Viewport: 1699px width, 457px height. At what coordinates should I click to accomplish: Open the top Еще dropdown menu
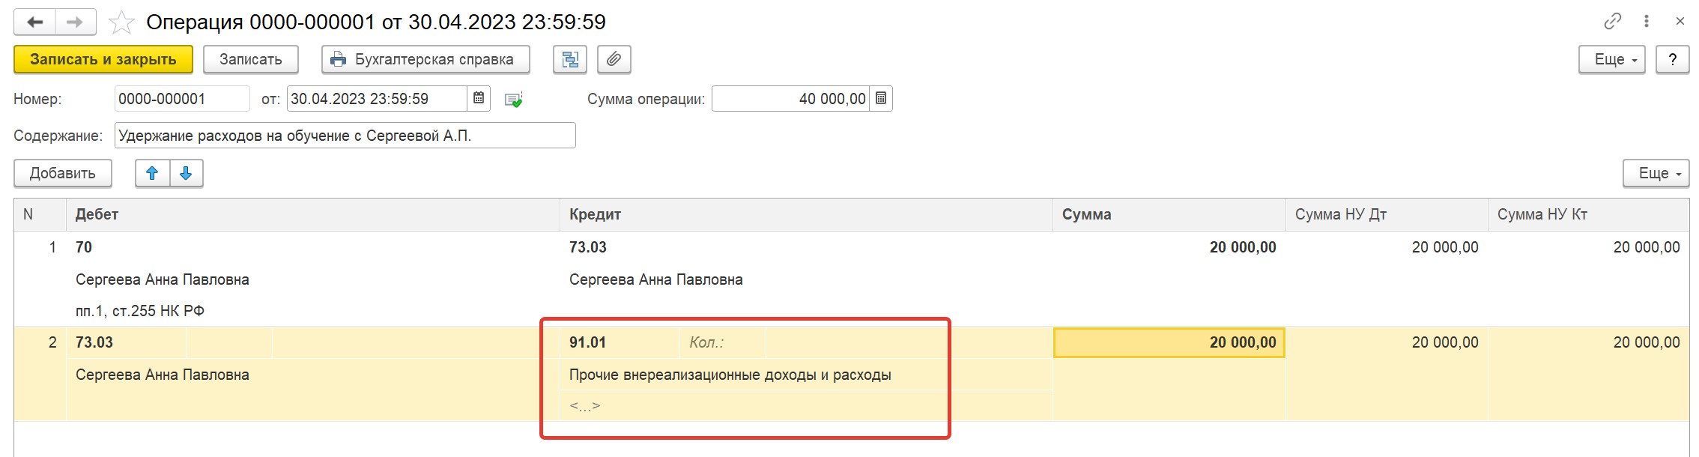pos(1612,59)
